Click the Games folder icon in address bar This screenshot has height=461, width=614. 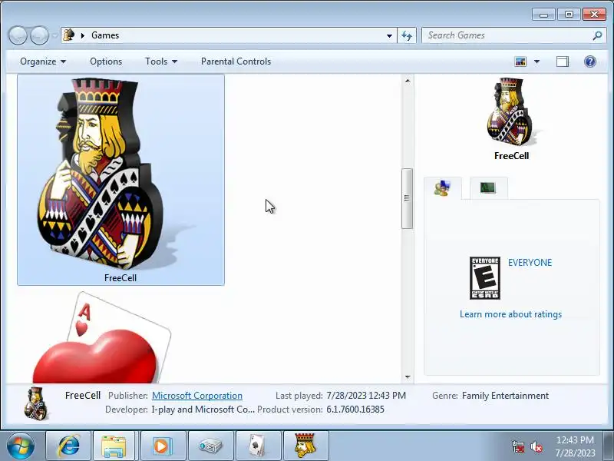click(69, 35)
